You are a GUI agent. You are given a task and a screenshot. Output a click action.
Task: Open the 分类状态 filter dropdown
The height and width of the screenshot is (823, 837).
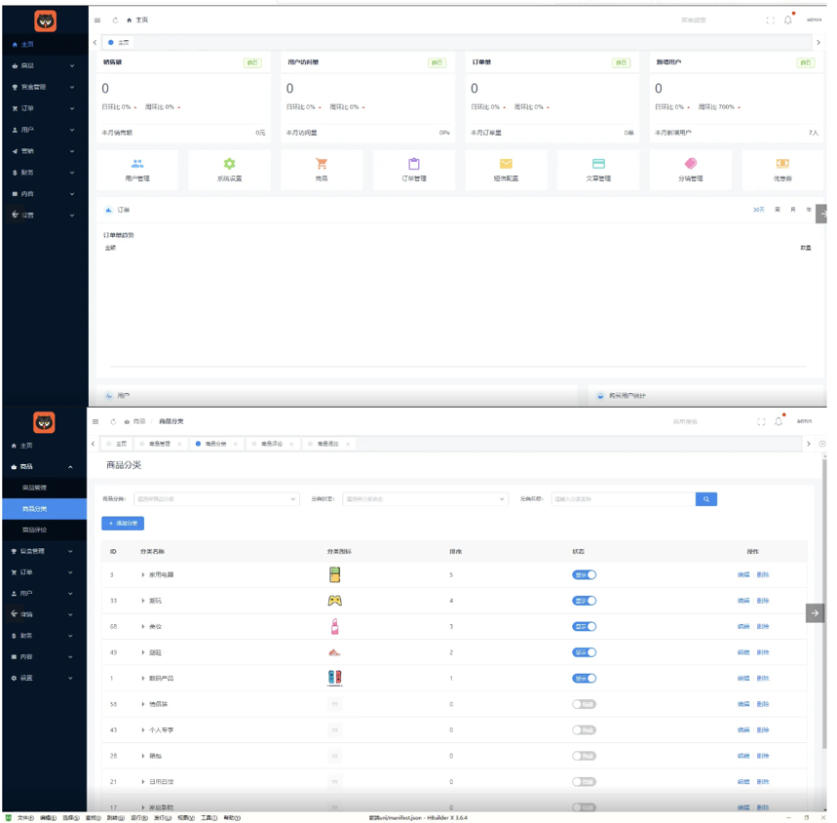point(425,499)
